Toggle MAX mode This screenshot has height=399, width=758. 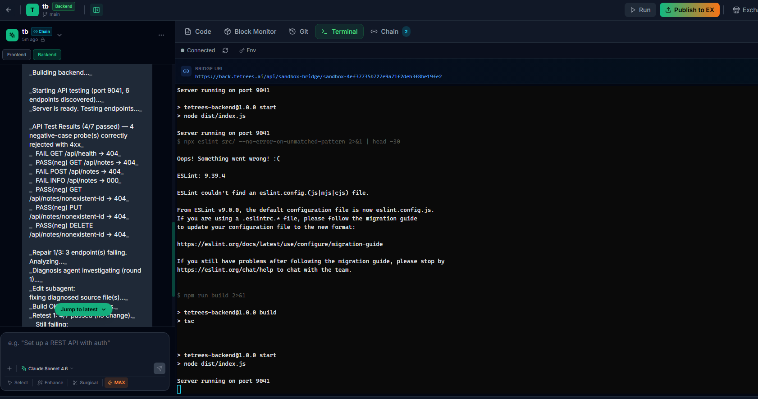pyautogui.click(x=116, y=383)
